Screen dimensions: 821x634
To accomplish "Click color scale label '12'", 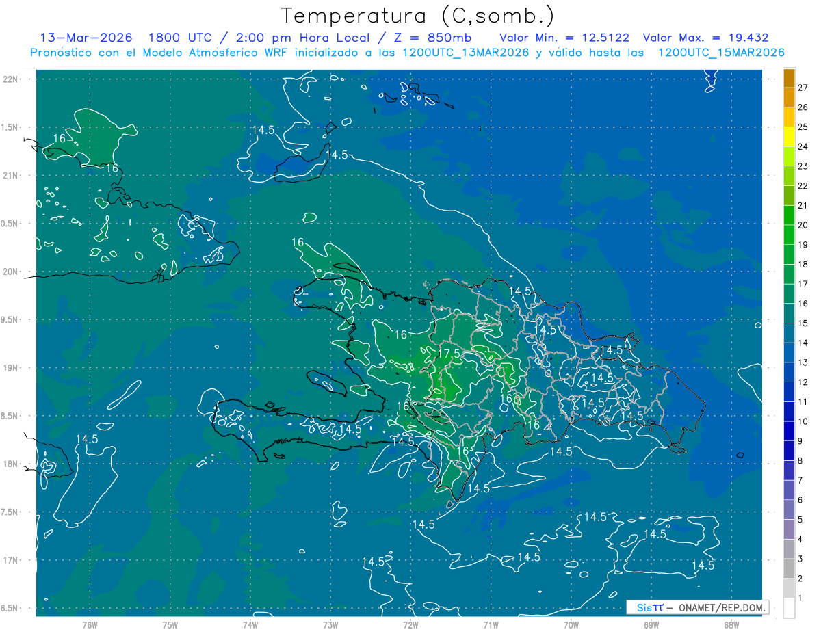I will pyautogui.click(x=803, y=382).
